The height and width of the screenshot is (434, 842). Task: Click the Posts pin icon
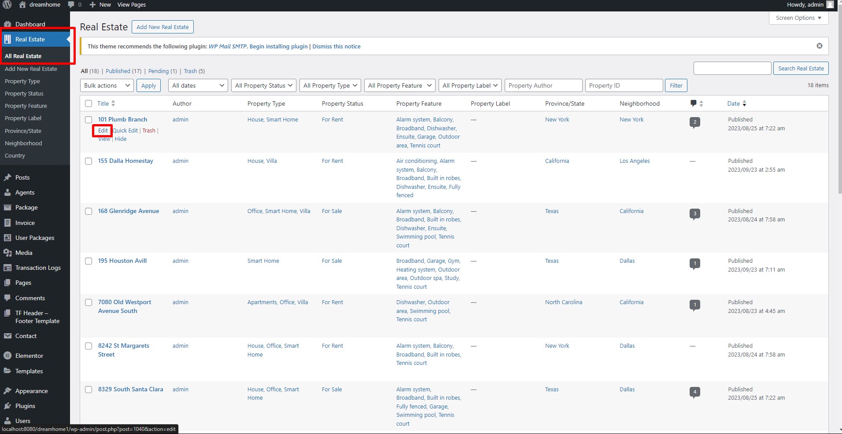7,177
